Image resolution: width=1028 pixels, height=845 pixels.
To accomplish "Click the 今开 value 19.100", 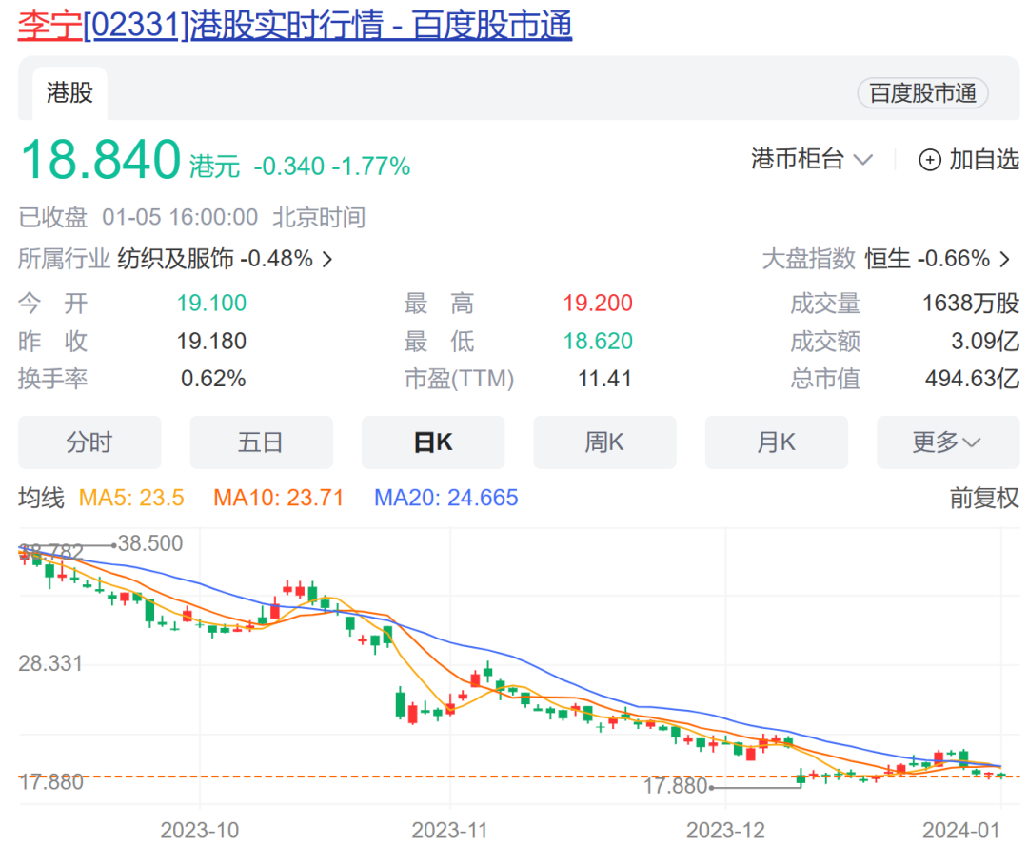I will (x=211, y=303).
